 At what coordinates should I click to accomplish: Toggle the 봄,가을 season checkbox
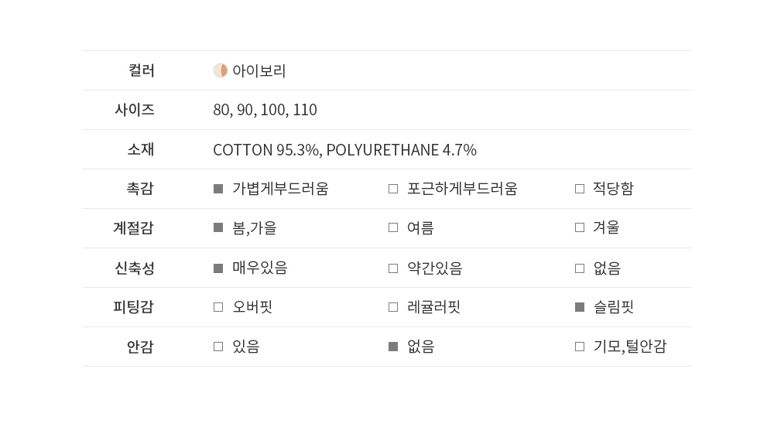[218, 228]
